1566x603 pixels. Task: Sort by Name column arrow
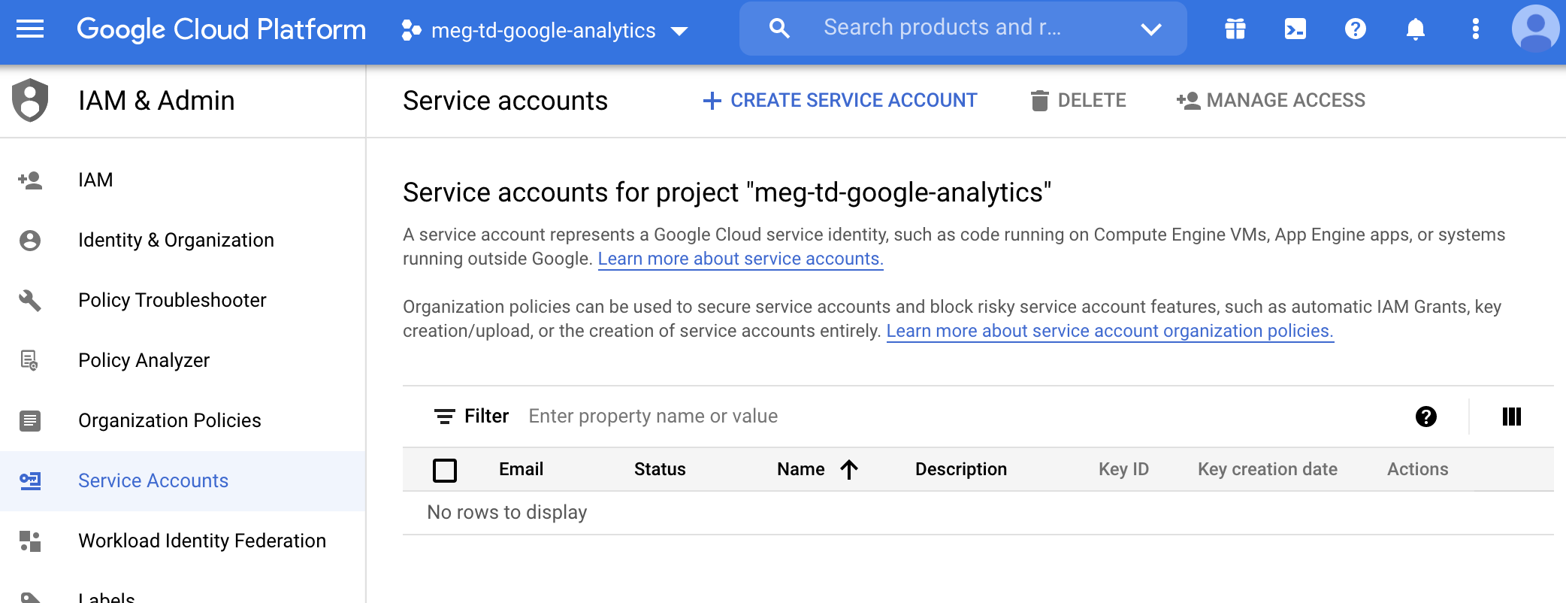(849, 469)
